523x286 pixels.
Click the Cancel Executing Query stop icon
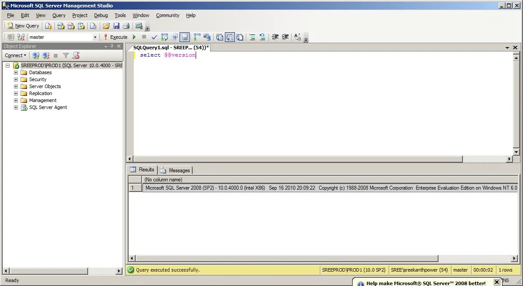tap(144, 37)
